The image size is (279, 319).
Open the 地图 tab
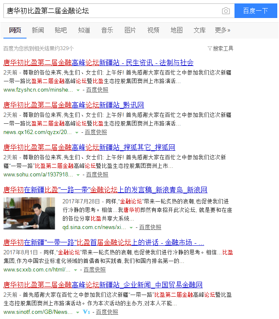[176, 30]
